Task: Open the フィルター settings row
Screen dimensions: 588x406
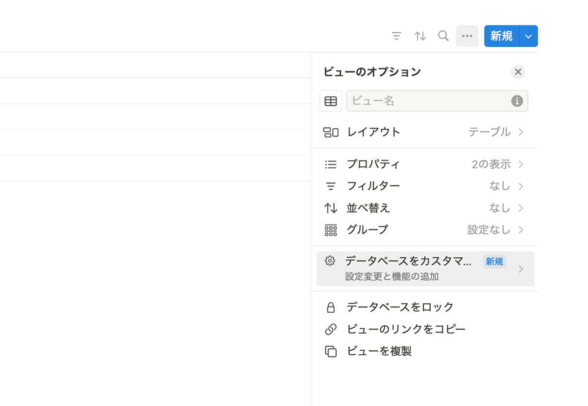Action: [x=424, y=186]
